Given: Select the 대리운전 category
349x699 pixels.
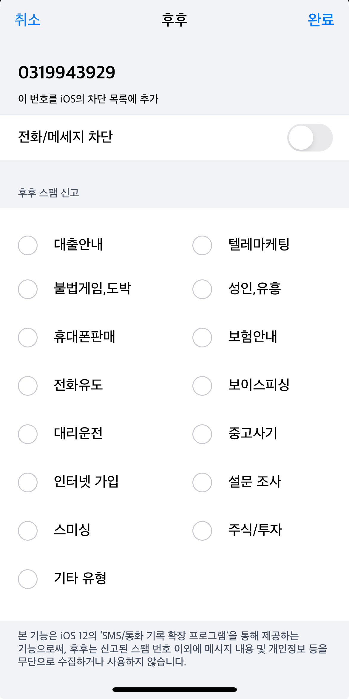Looking at the screenshot, I should click(x=28, y=434).
